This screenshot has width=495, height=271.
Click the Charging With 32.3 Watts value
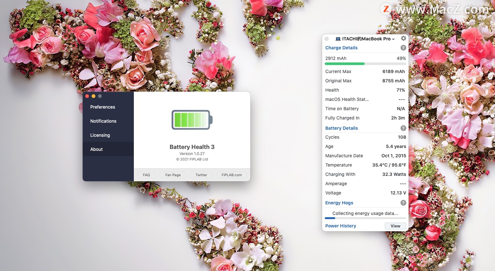[x=394, y=174]
